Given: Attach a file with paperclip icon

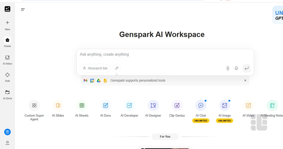Looking at the screenshot, I should (x=228, y=68).
